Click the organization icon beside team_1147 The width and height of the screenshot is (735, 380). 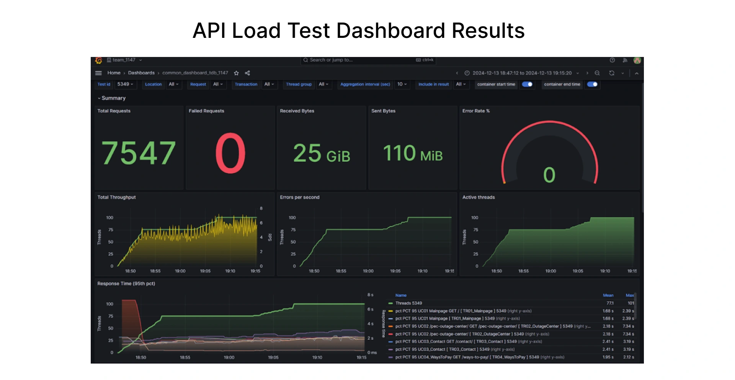point(109,60)
